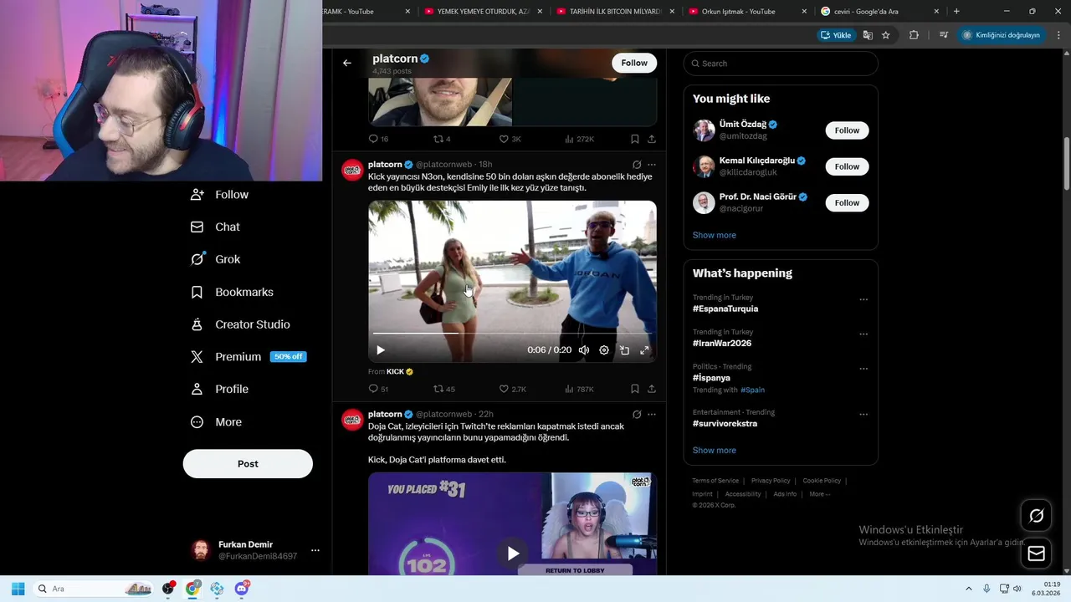
Task: Follow the platcorn account from the header
Action: pos(634,63)
